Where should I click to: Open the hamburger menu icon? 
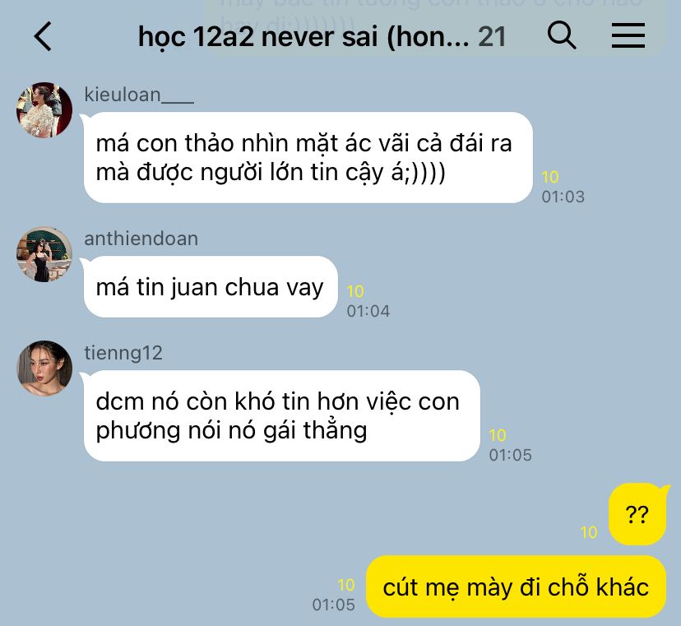[628, 35]
